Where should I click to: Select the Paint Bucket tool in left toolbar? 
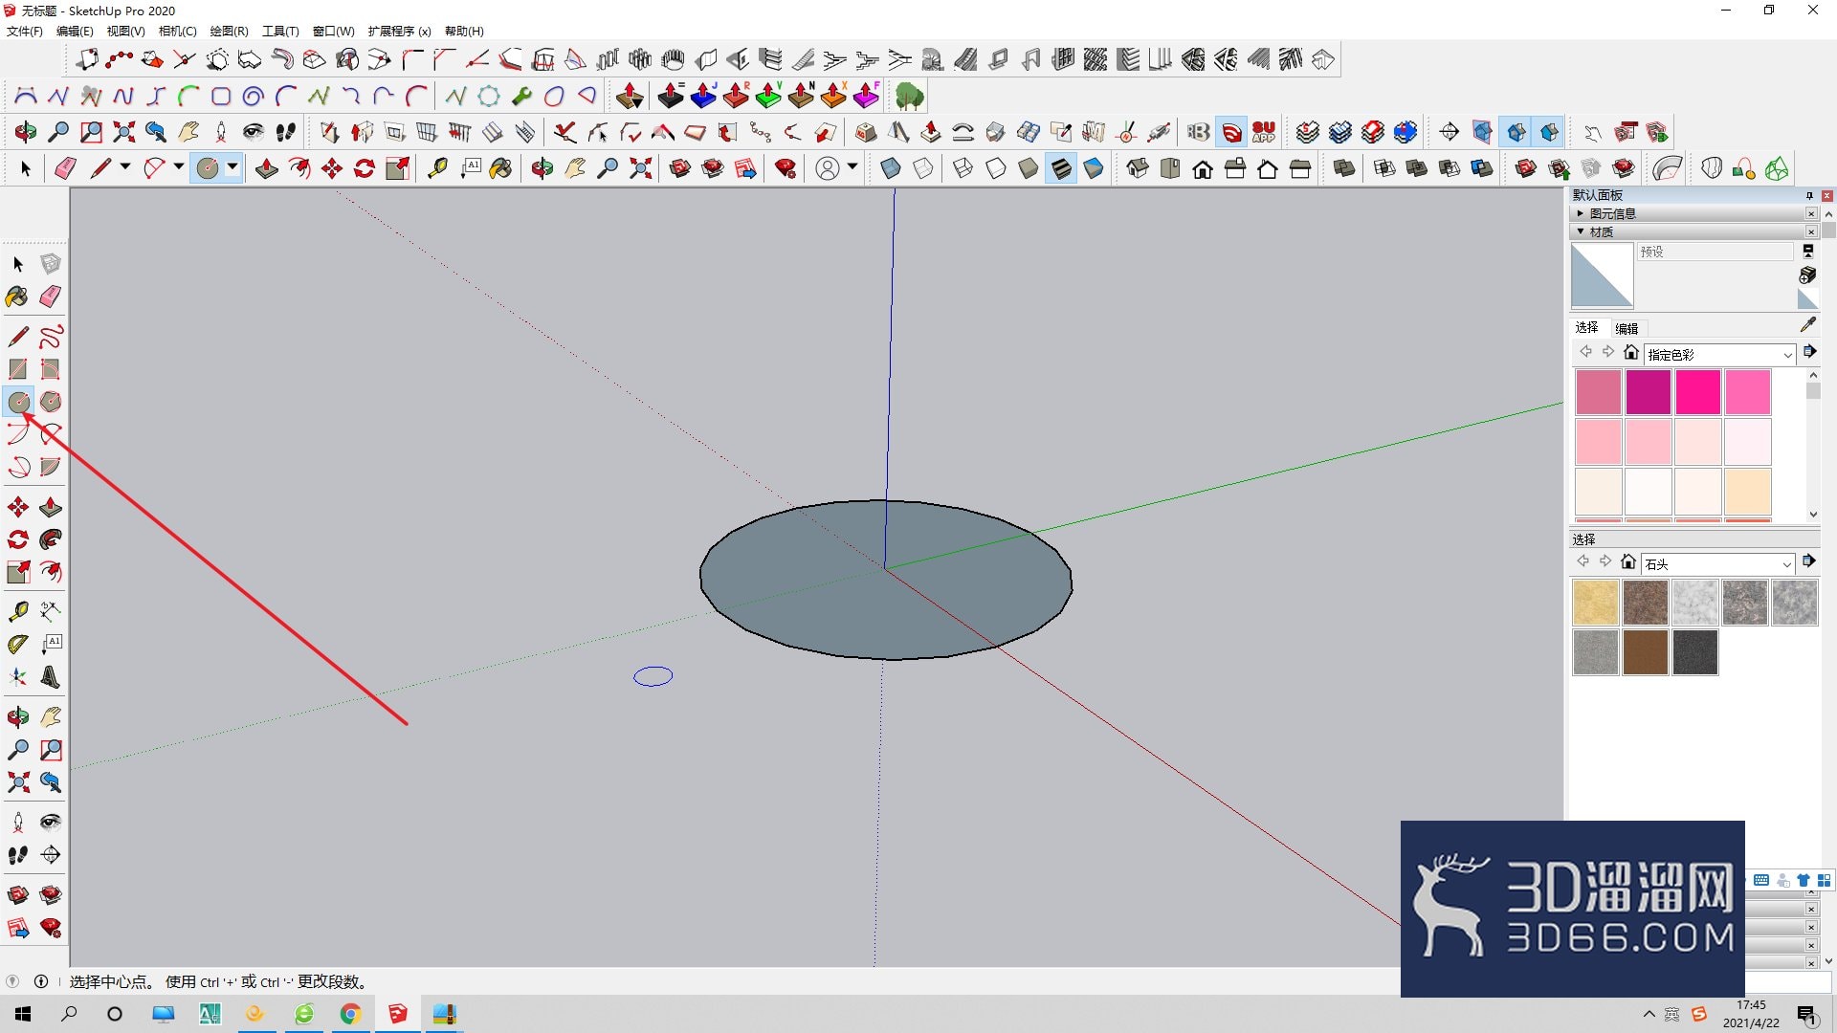coord(18,297)
